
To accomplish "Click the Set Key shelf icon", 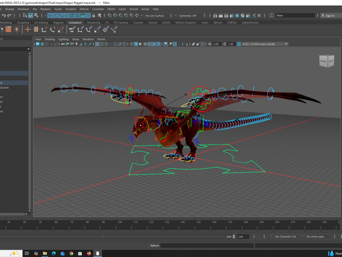I will coord(28,29).
